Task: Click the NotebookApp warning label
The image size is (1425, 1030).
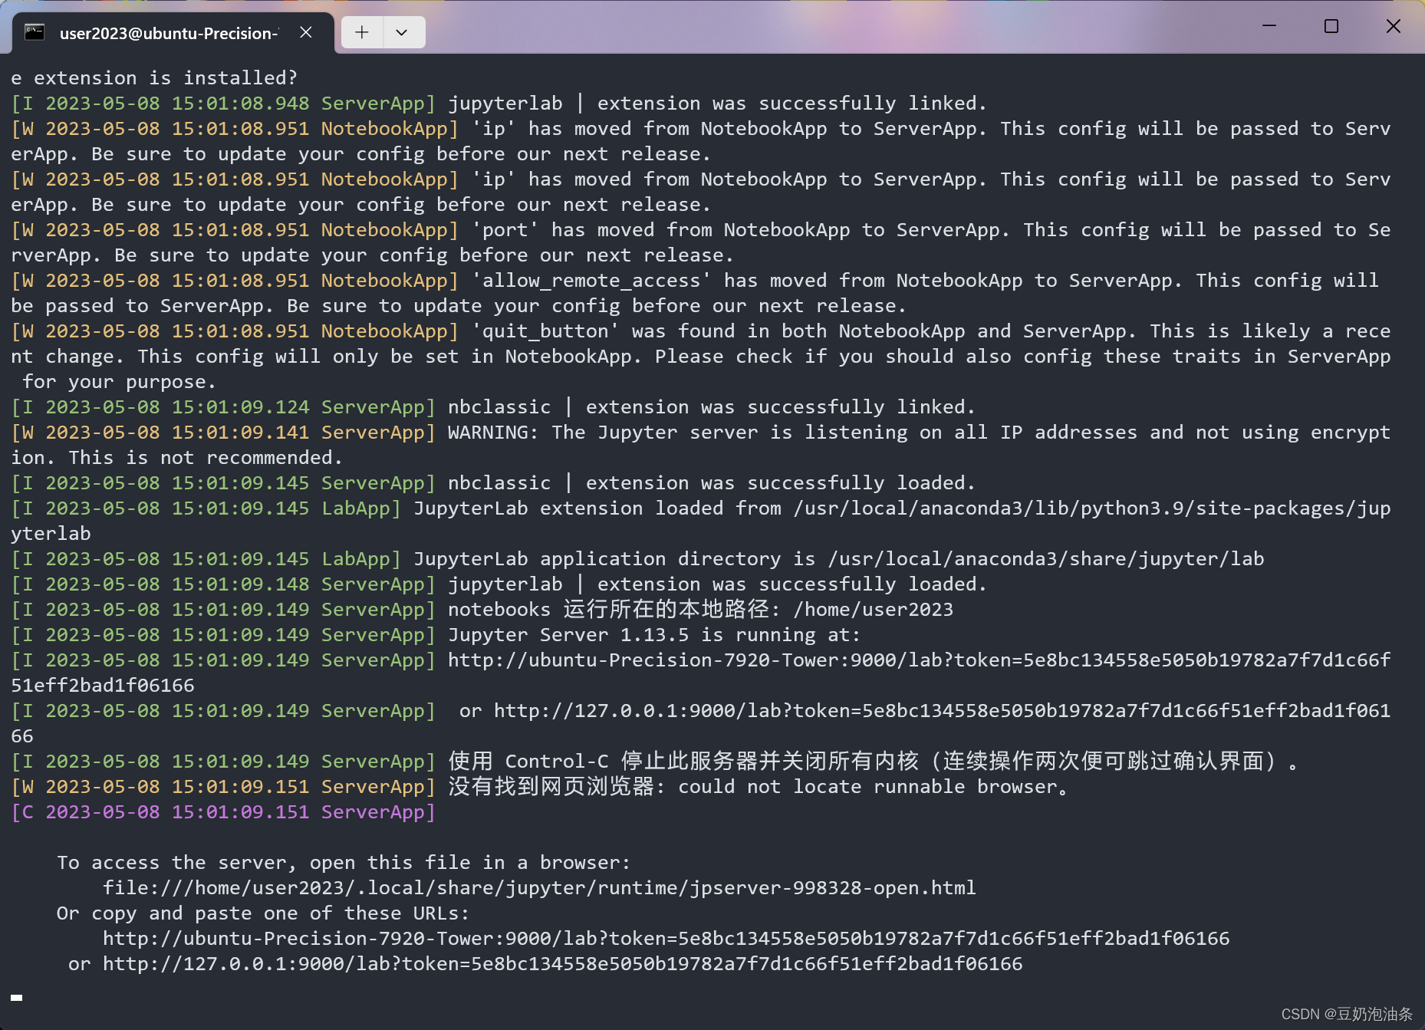Action: click(385, 128)
